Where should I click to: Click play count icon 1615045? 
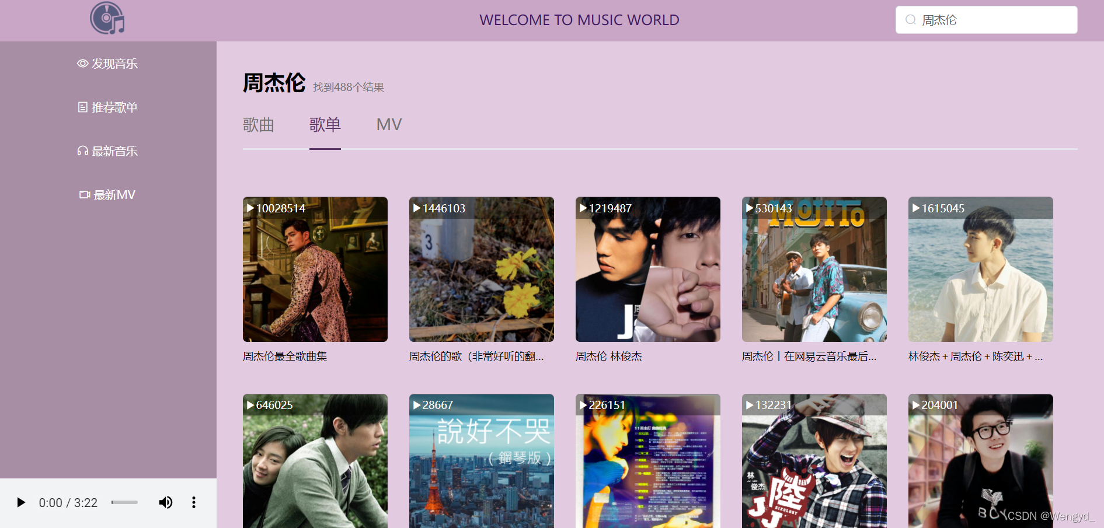pyautogui.click(x=916, y=208)
